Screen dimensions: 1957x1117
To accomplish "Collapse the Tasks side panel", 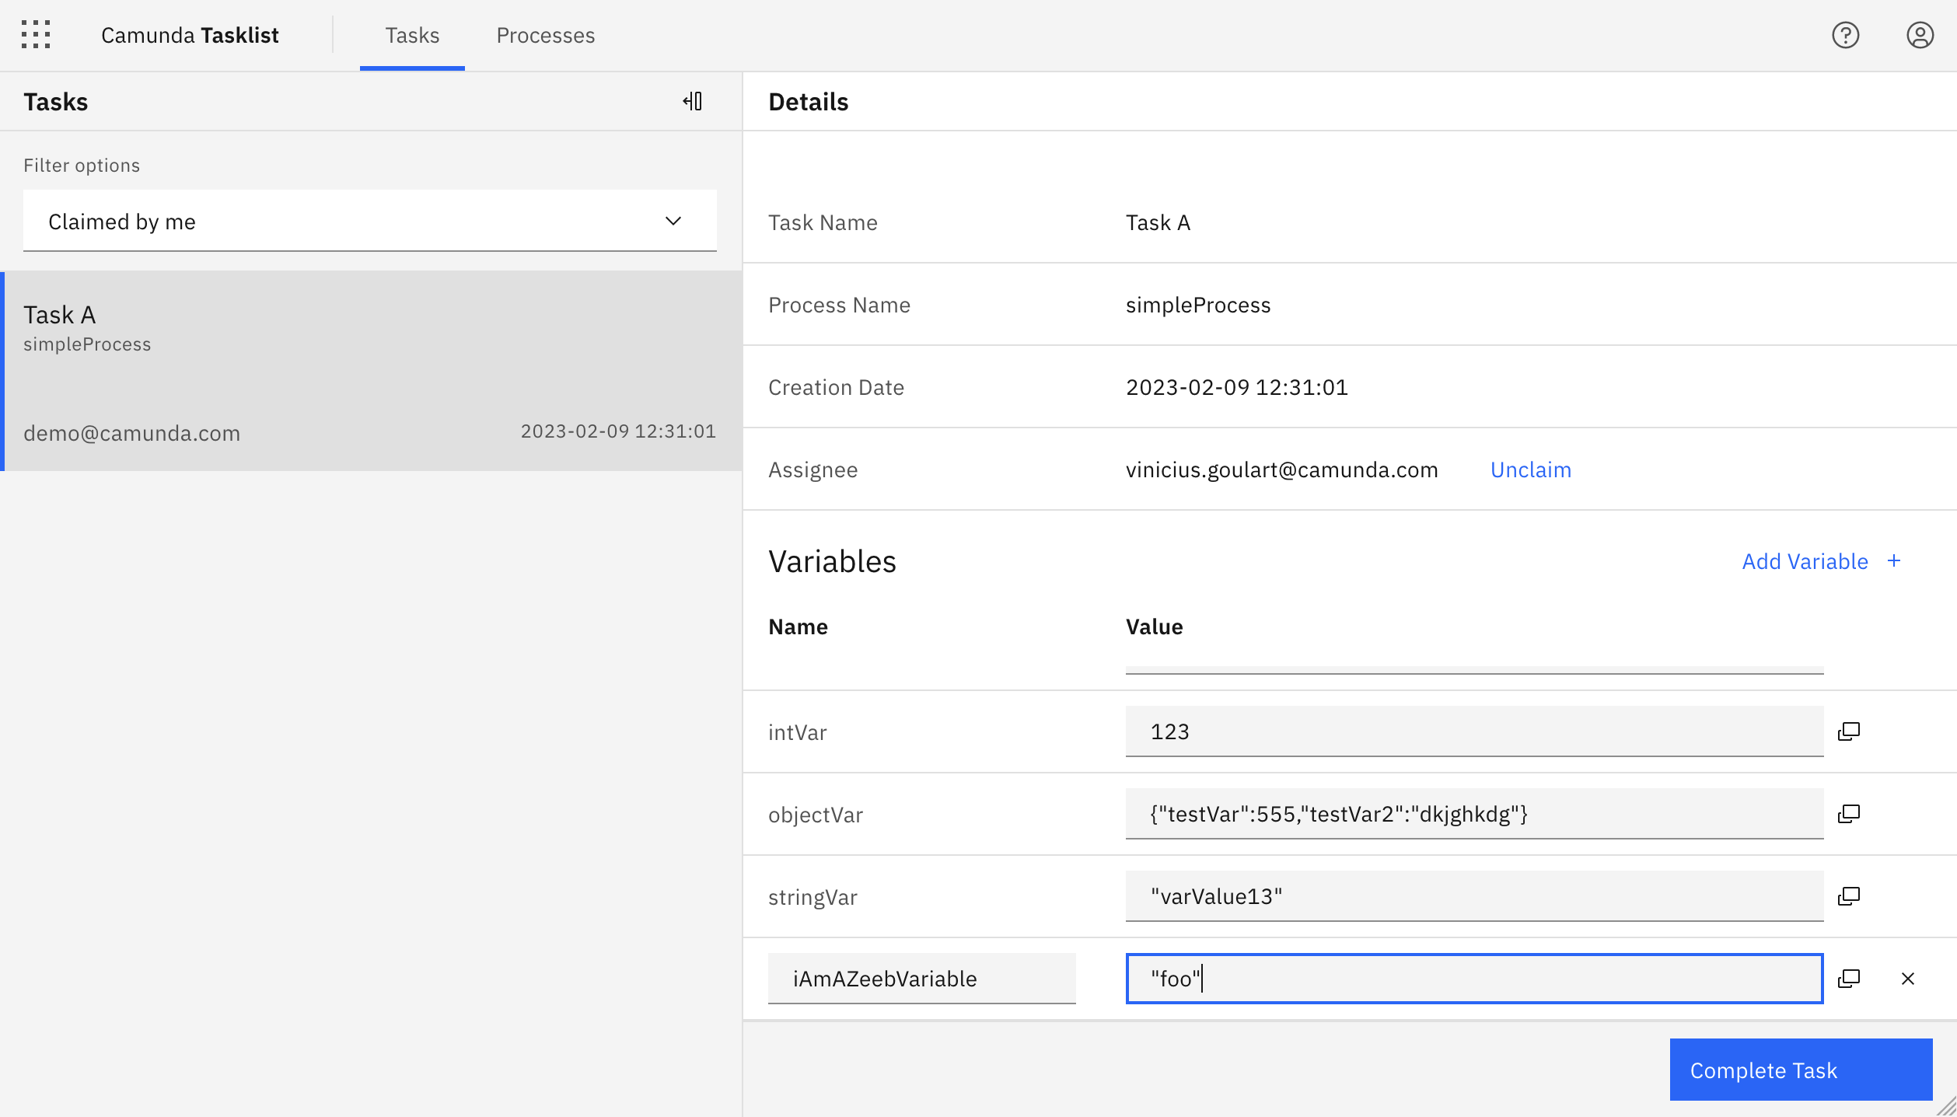I will coord(693,101).
